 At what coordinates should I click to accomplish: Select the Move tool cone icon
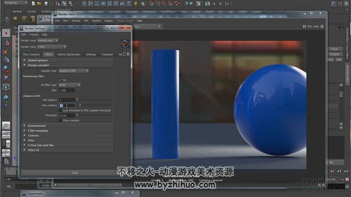tap(6, 60)
